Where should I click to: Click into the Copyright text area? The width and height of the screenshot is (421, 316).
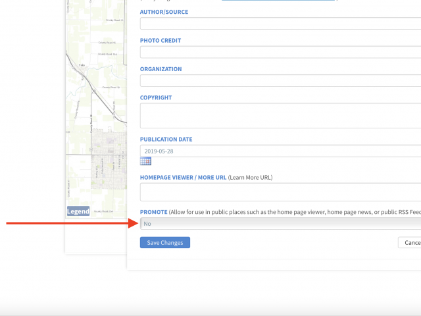coord(280,116)
